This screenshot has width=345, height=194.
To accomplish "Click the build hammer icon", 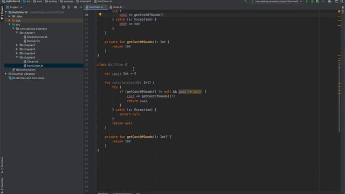I will point(246,2).
